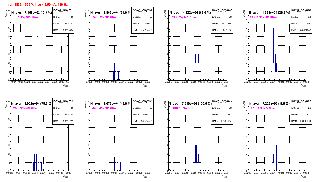Click the Entries 20 row in havg_asym1
The image size is (317, 182).
[143, 17]
